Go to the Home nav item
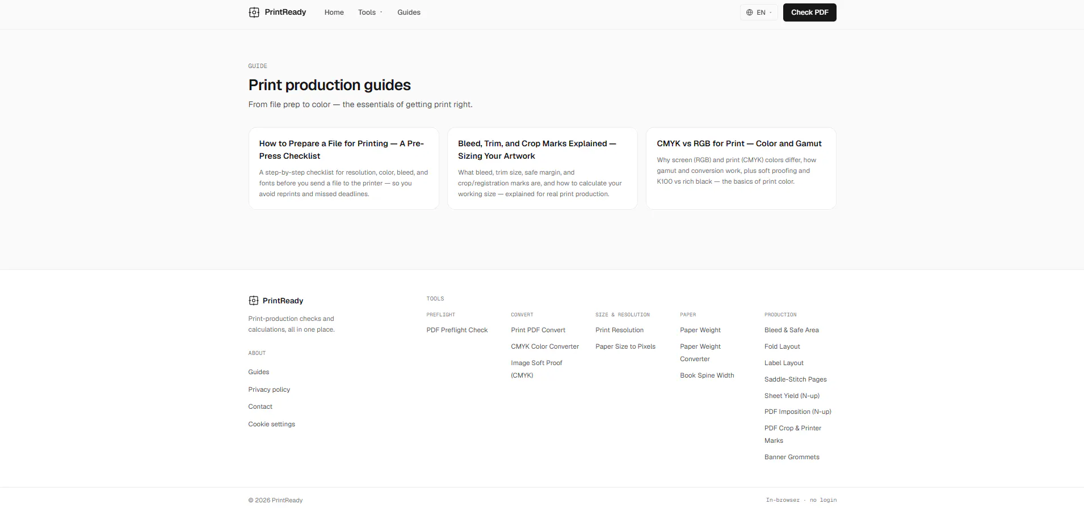This screenshot has width=1084, height=508. coord(334,12)
